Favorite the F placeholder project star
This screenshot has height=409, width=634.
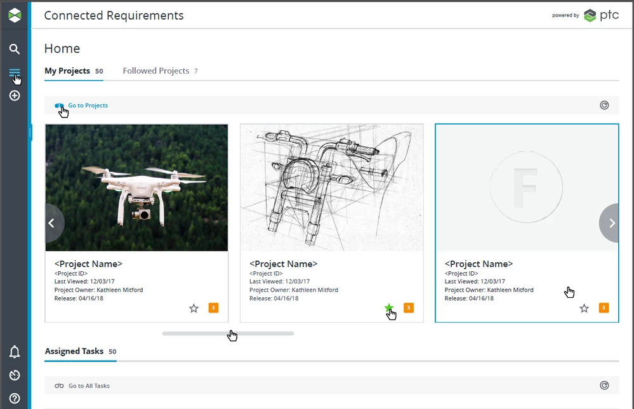(x=584, y=309)
